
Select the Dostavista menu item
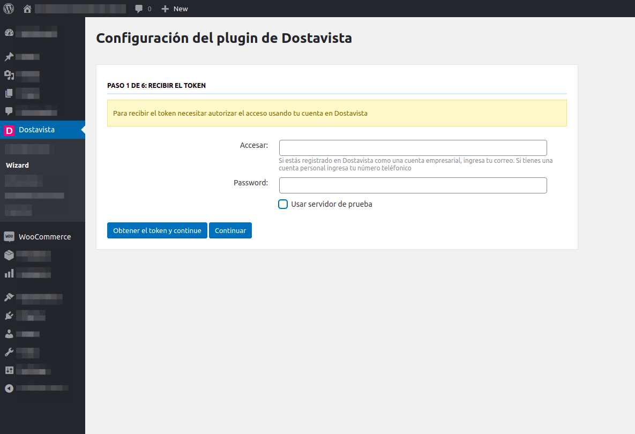point(42,130)
